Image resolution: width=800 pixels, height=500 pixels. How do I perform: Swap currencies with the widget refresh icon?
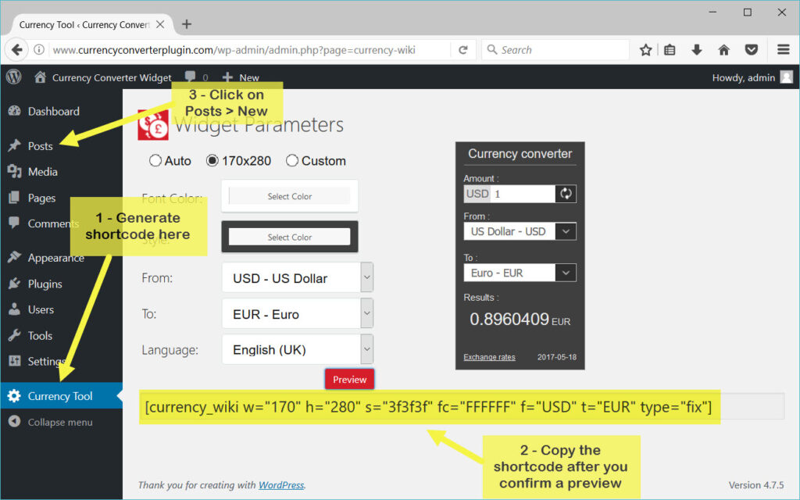tap(566, 194)
